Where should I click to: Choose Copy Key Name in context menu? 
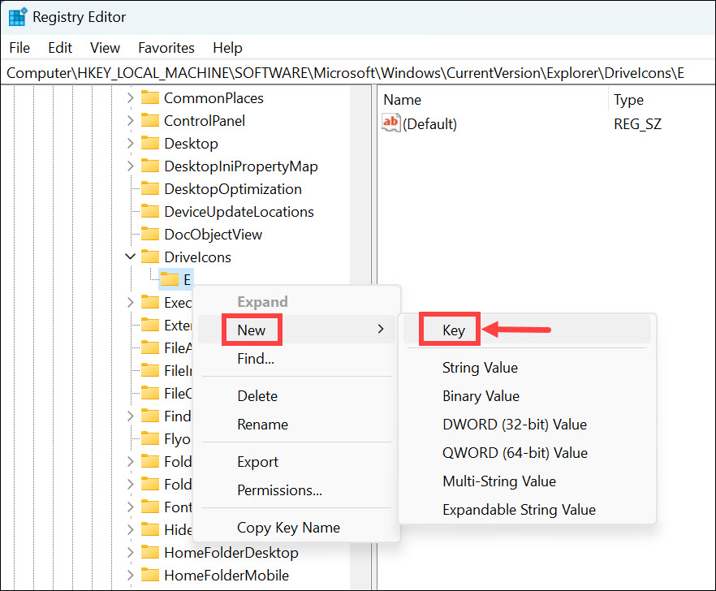click(x=296, y=528)
